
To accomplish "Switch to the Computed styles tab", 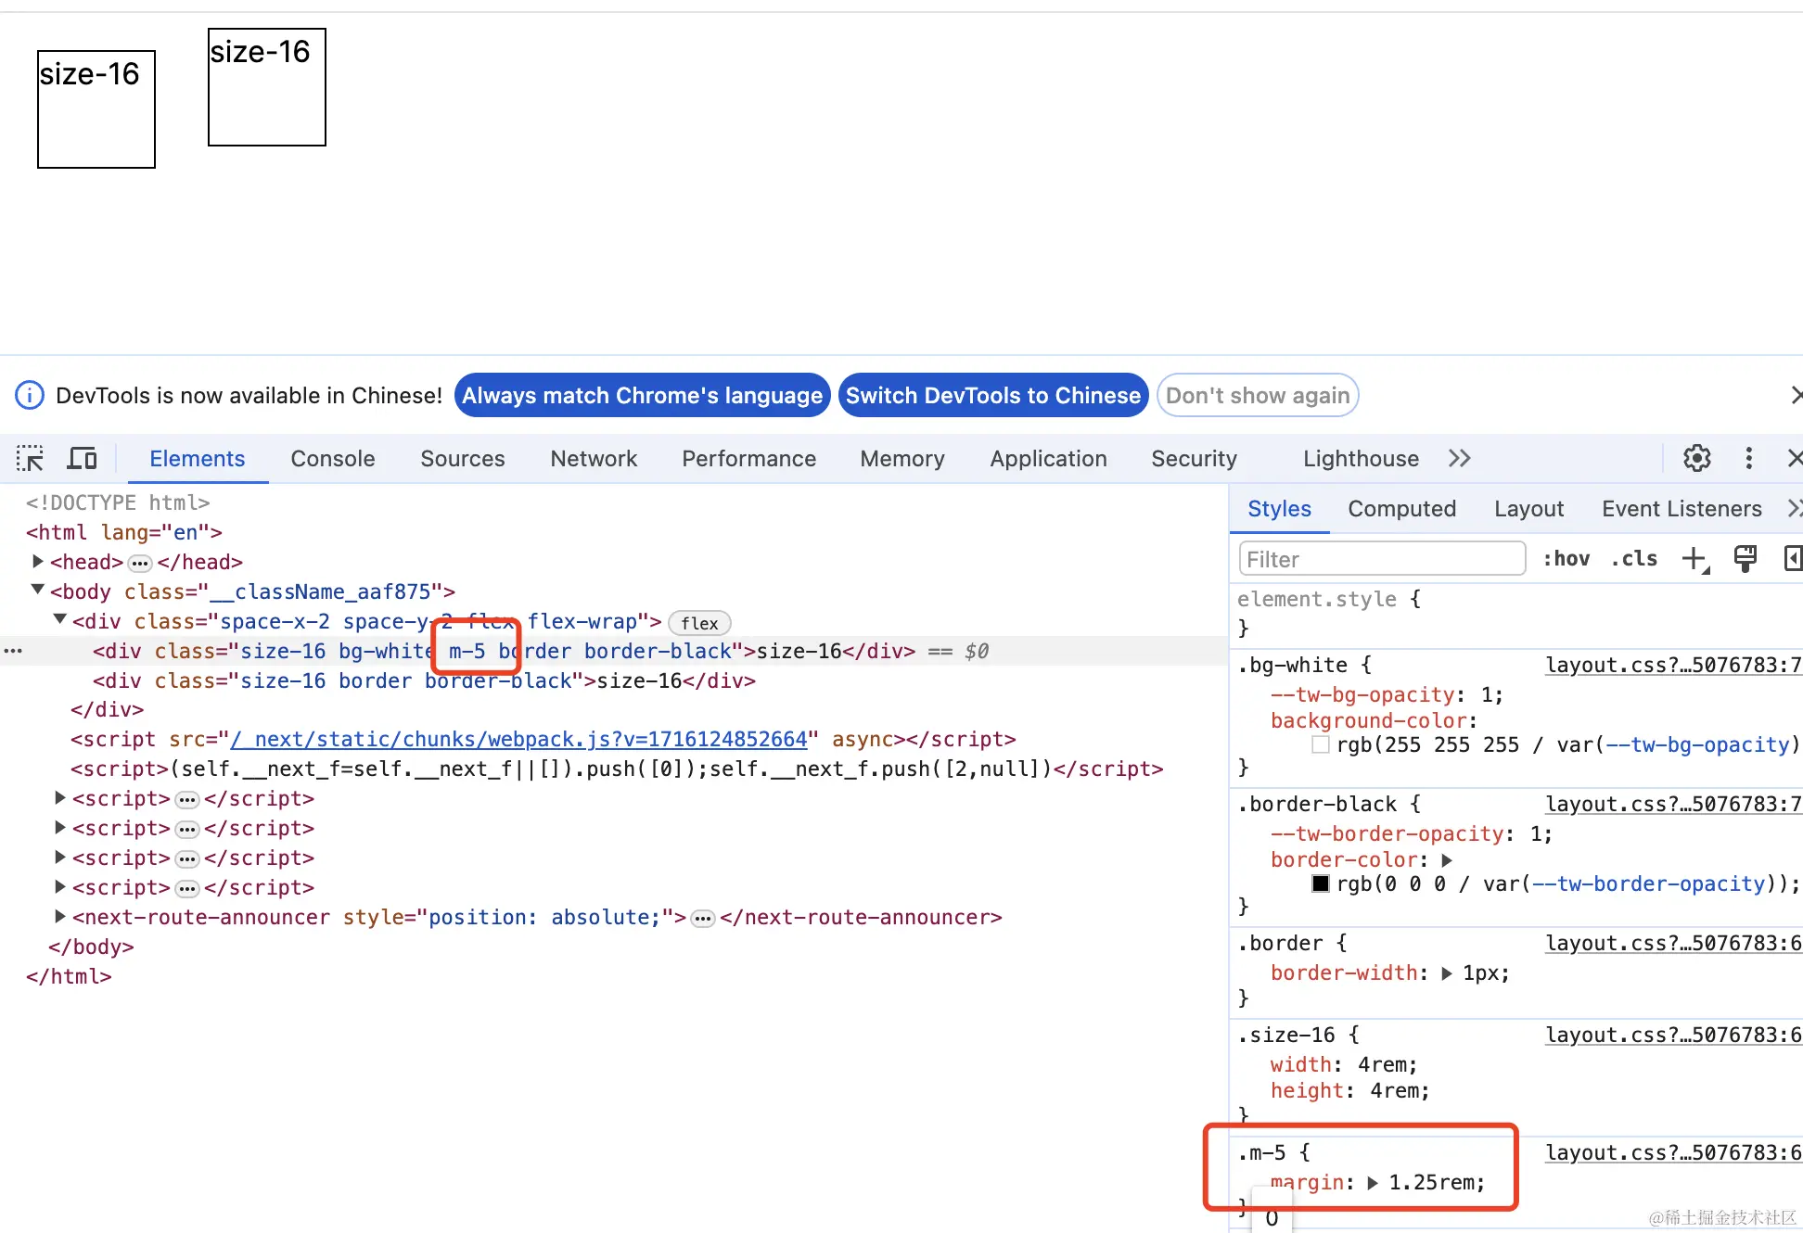I will click(1402, 509).
